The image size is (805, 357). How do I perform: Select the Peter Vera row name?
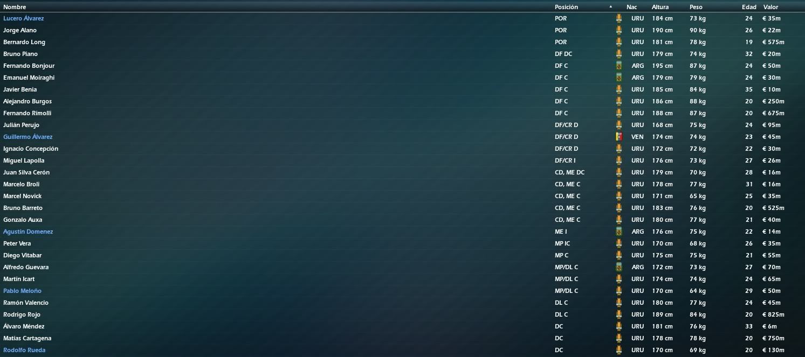point(17,243)
